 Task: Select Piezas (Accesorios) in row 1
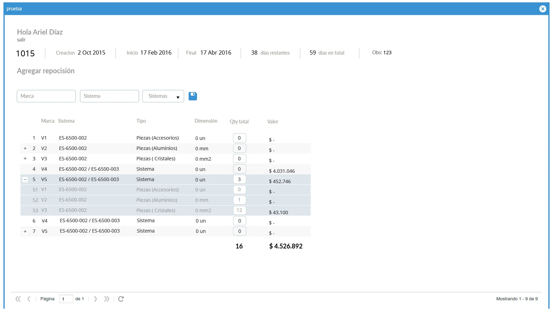pyautogui.click(x=158, y=138)
